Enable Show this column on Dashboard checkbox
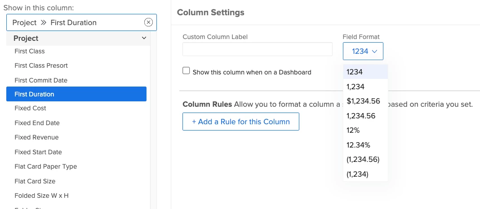The height and width of the screenshot is (209, 480). coord(186,71)
